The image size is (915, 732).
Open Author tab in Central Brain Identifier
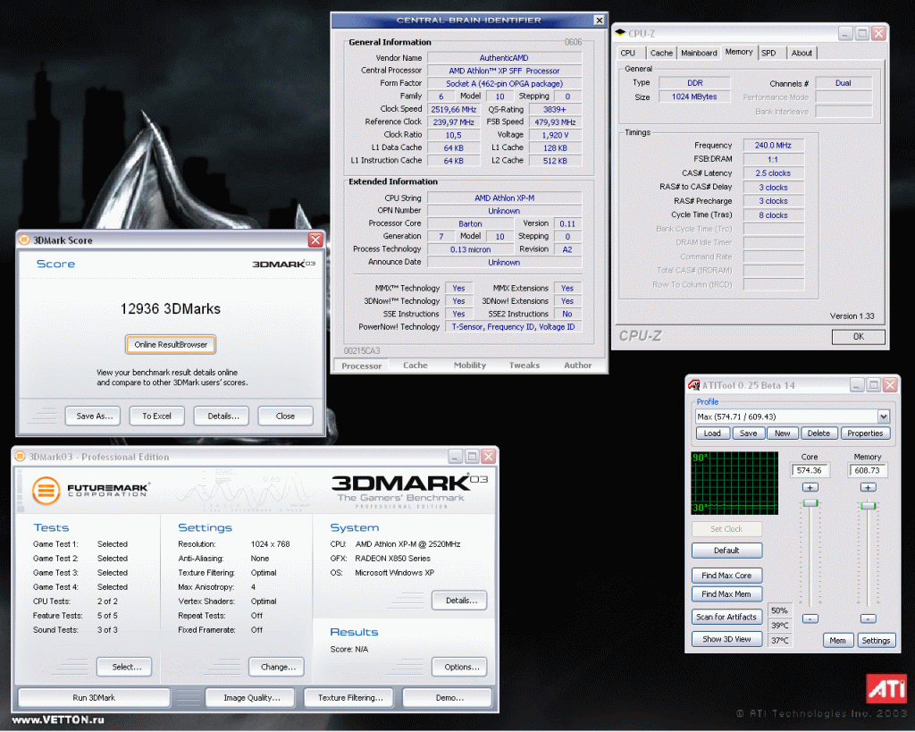coord(578,366)
